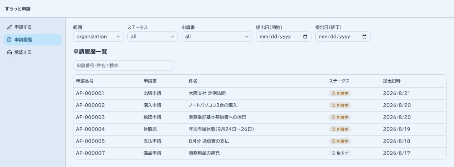
Task: Click the 休暇届 cell
Action: click(150, 129)
